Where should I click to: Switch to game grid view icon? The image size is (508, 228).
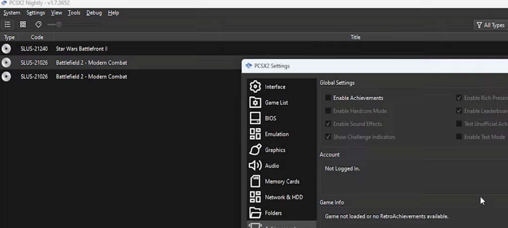(x=23, y=24)
